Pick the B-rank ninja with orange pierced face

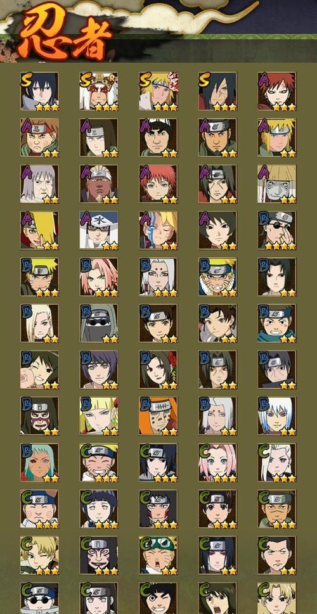coord(158,416)
